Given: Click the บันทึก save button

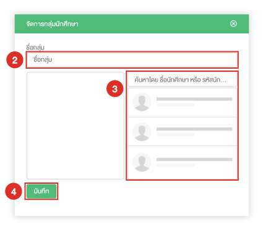Looking at the screenshot, I should [x=41, y=191].
